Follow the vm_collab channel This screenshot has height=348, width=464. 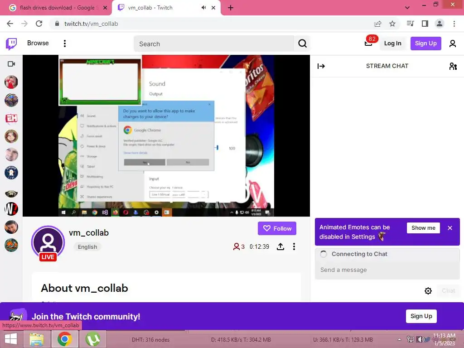click(277, 228)
